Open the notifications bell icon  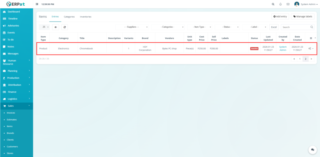point(280,4)
